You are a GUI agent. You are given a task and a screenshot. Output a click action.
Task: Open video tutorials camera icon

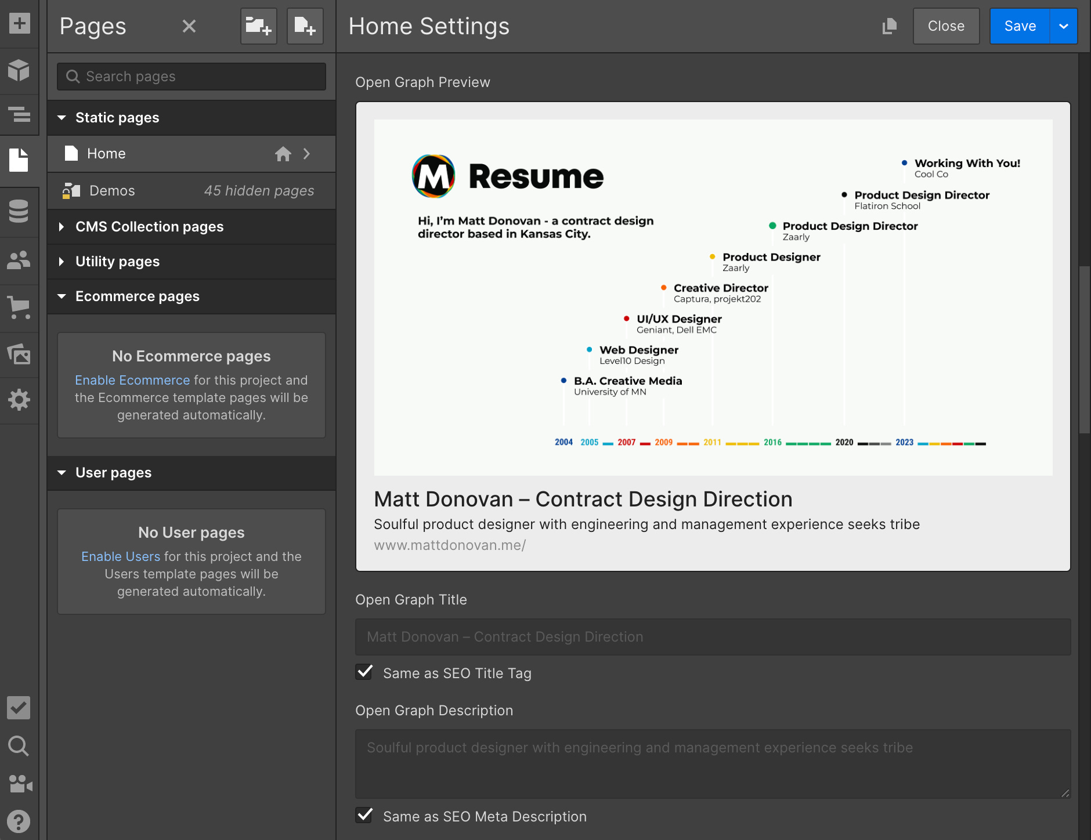[19, 784]
